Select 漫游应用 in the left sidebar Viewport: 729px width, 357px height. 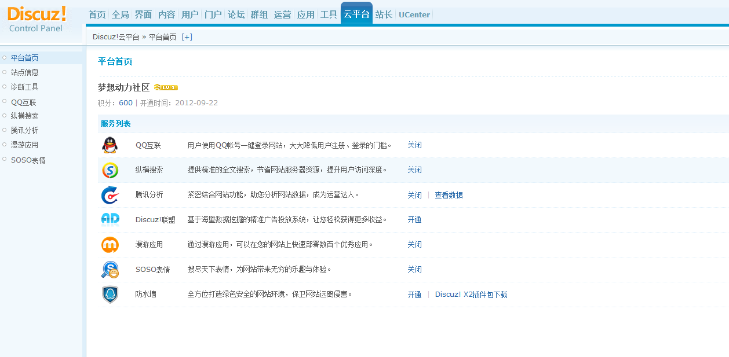pyautogui.click(x=25, y=145)
